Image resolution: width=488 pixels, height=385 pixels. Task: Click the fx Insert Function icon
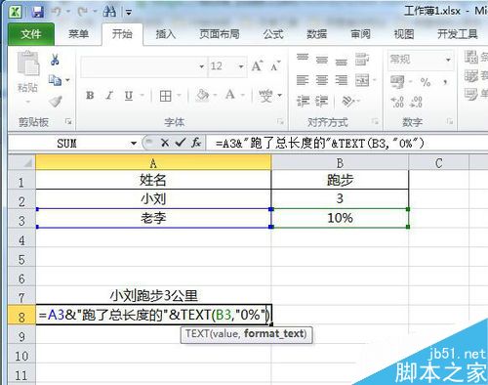(196, 143)
